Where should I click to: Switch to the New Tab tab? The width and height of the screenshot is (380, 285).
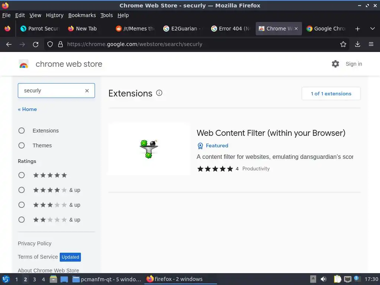point(86,29)
